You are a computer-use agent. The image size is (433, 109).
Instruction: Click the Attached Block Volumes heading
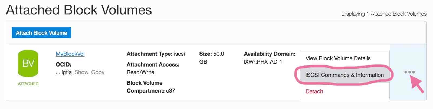[79, 10]
